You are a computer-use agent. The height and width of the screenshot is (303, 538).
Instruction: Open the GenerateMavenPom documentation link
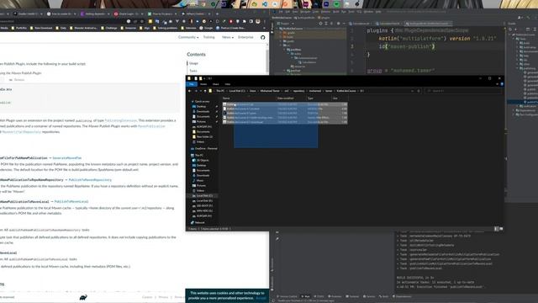(x=67, y=158)
